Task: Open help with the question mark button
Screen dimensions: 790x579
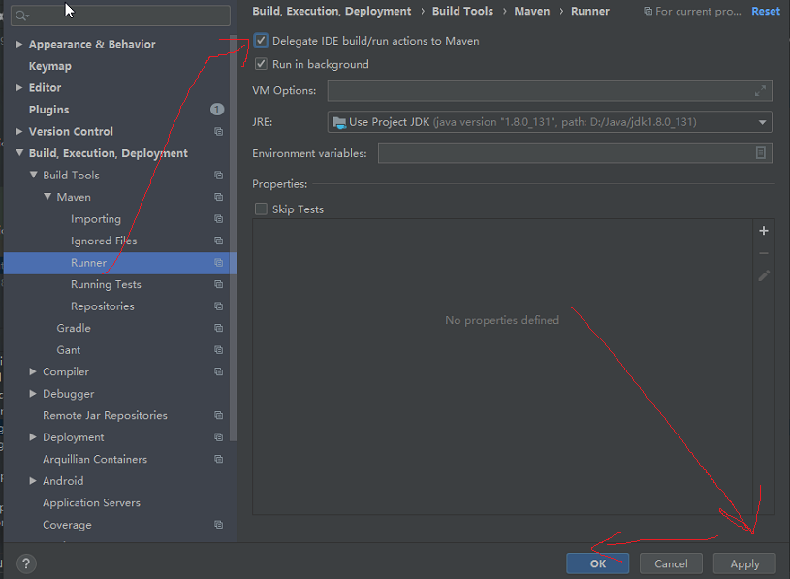Action: pos(26,563)
